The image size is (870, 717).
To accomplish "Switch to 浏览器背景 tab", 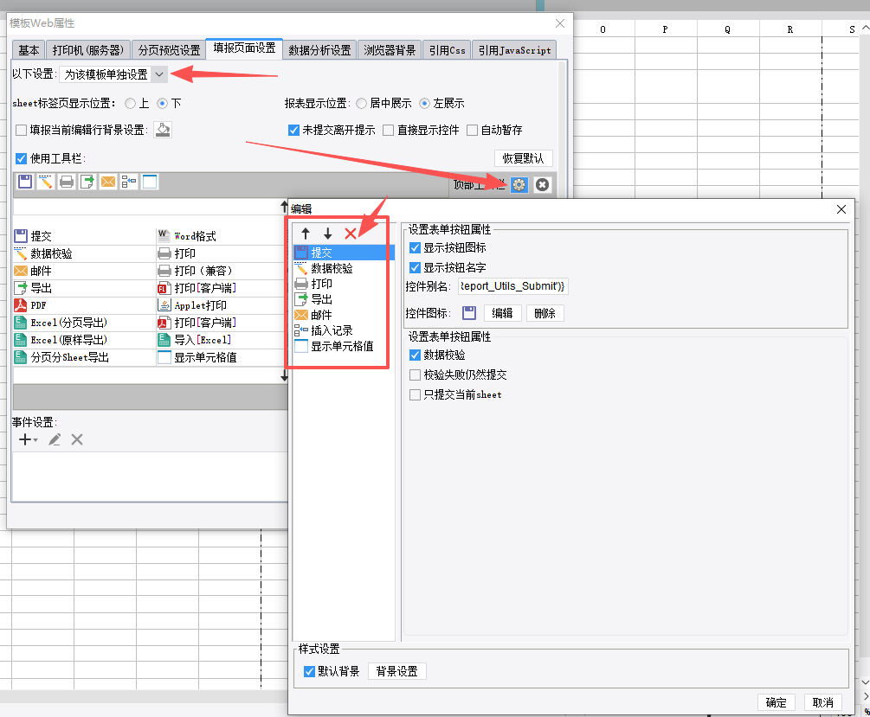I will (390, 50).
